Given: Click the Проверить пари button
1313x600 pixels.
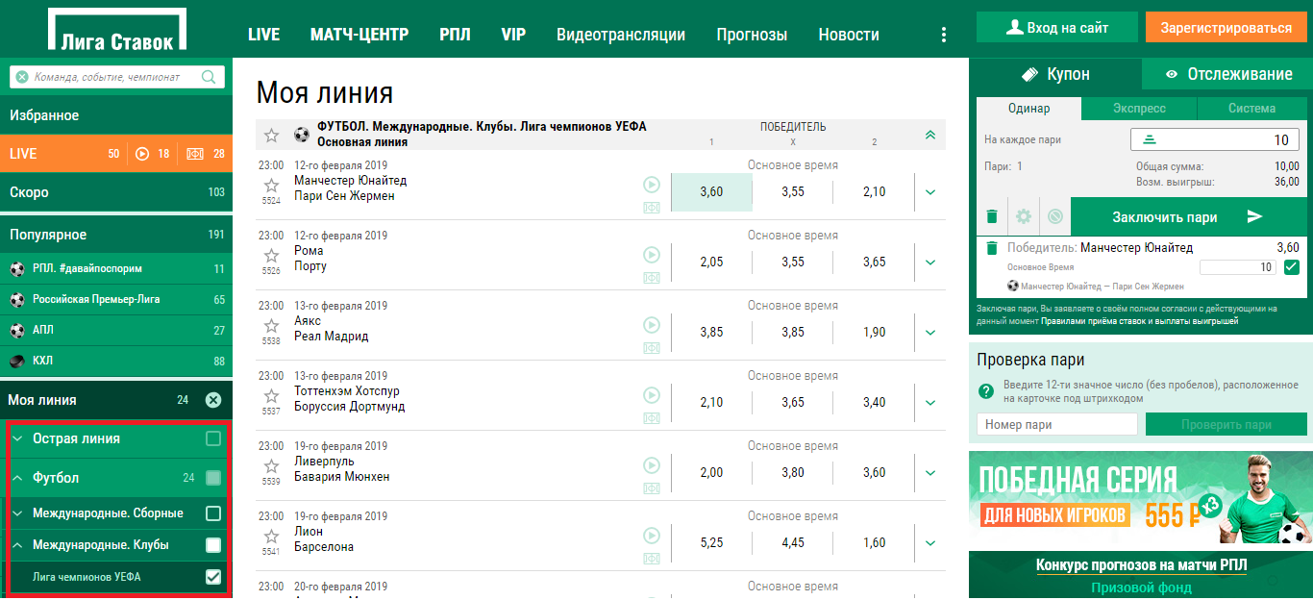Looking at the screenshot, I should (x=1226, y=425).
